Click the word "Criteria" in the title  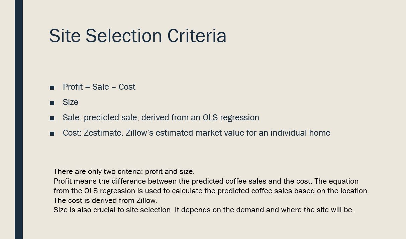(x=197, y=36)
